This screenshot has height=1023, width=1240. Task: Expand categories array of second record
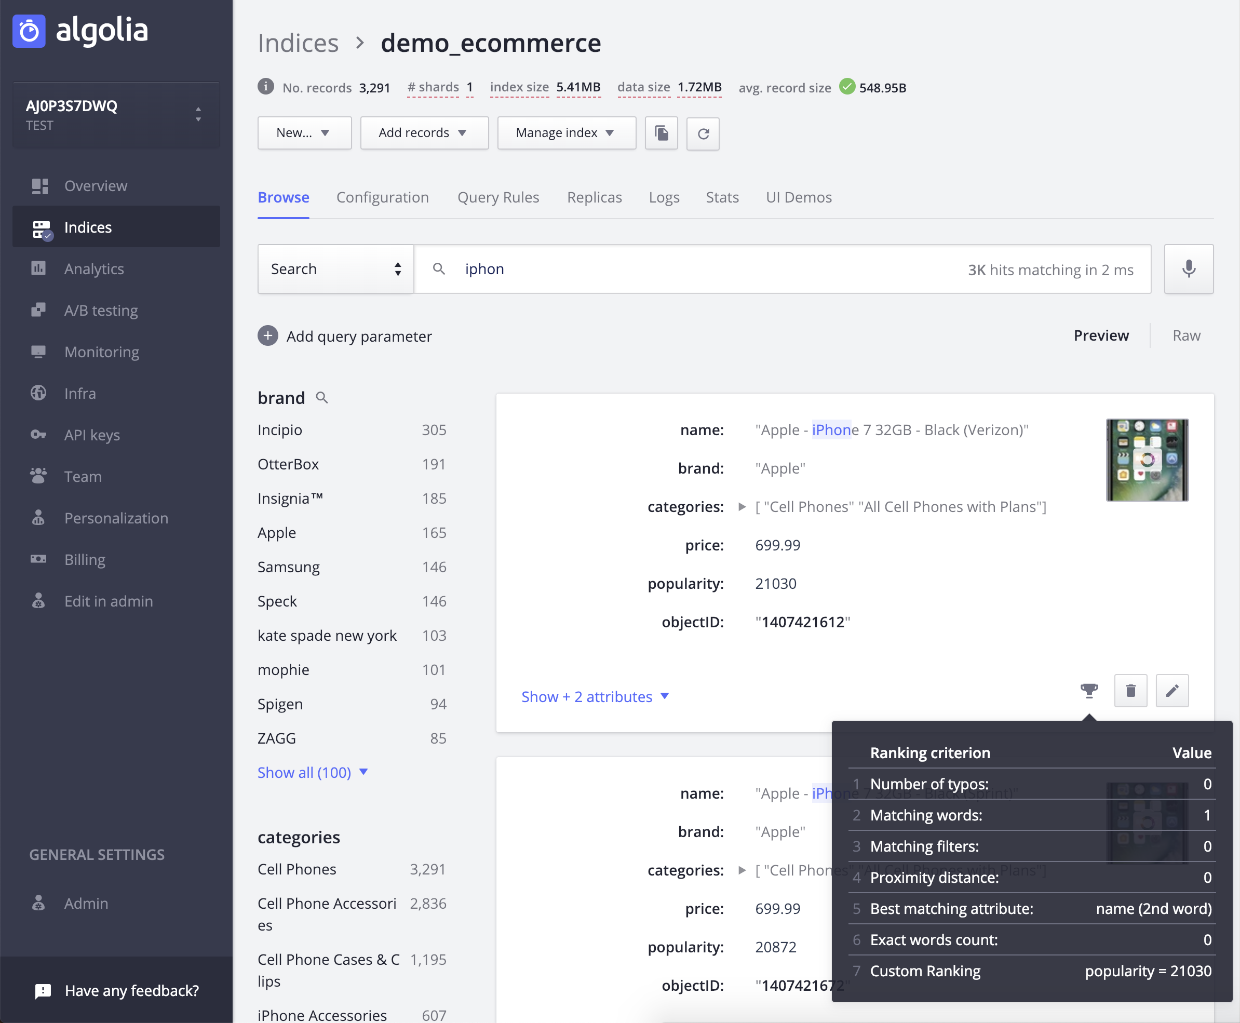(x=742, y=870)
